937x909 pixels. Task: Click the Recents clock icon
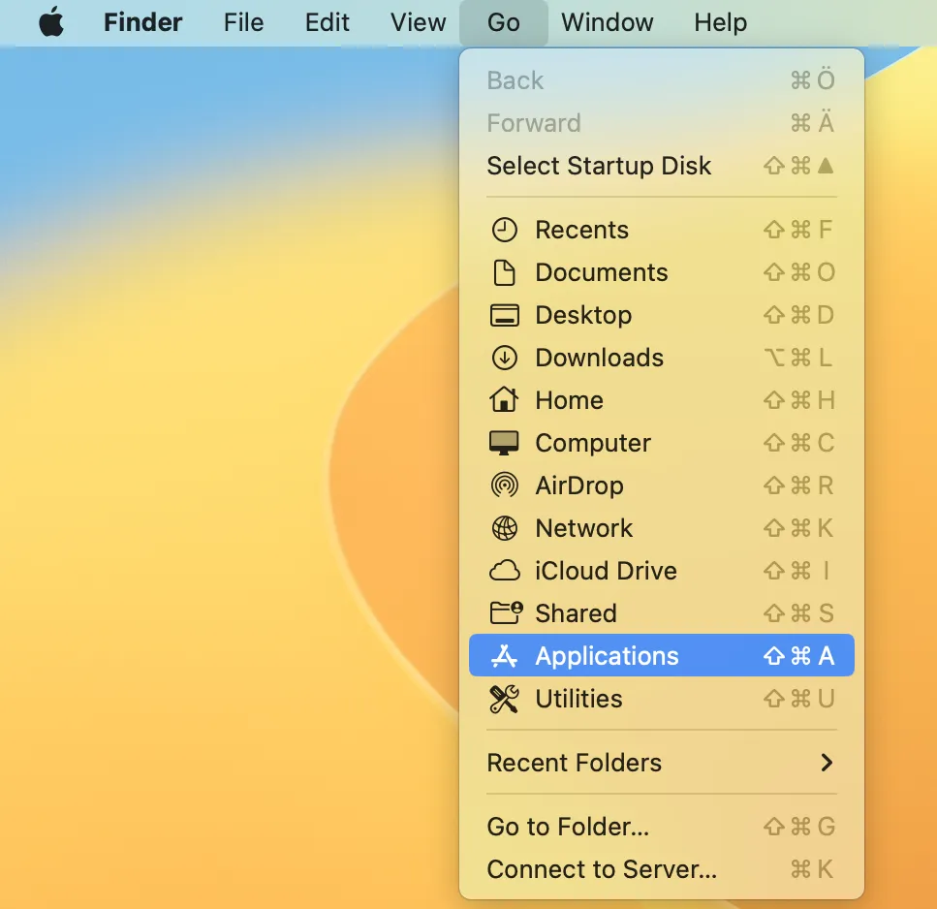(x=505, y=230)
